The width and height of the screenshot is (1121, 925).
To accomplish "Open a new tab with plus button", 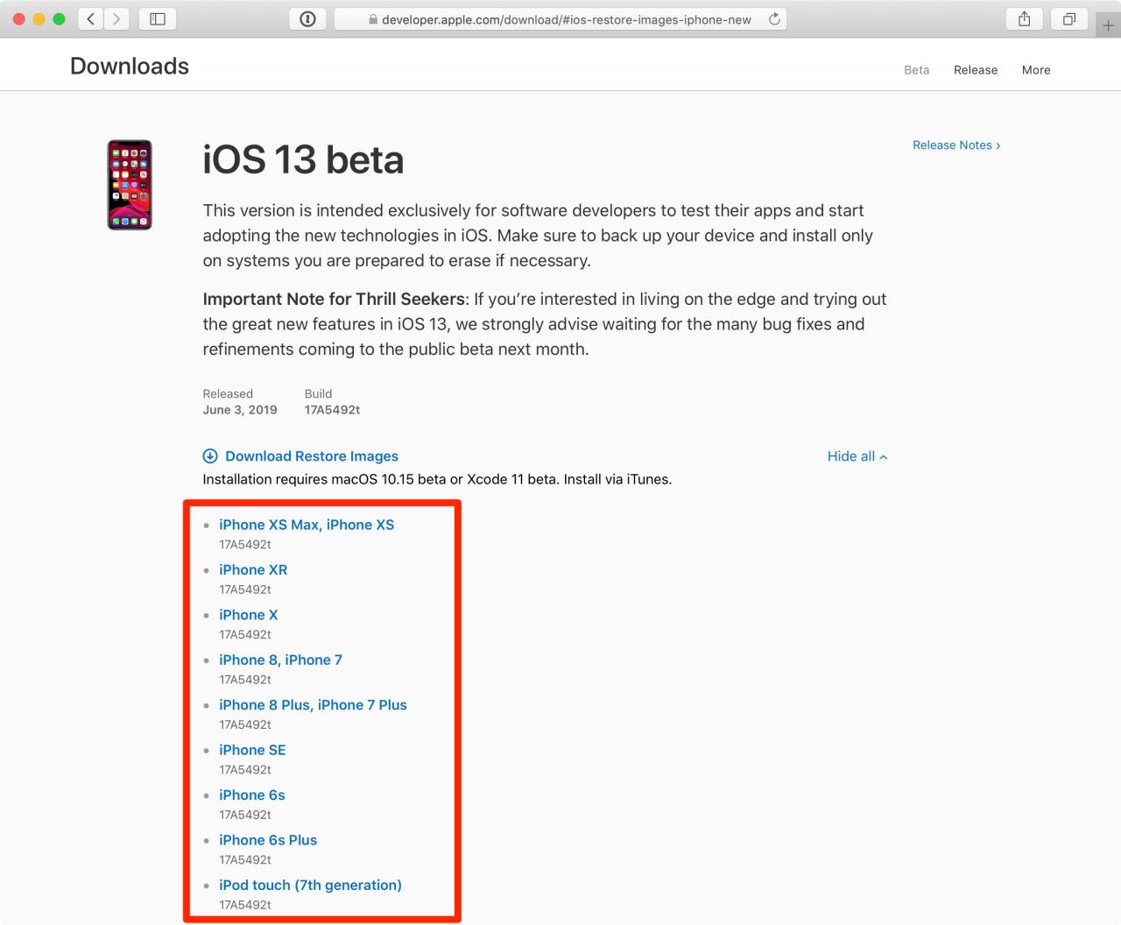I will pos(1108,25).
